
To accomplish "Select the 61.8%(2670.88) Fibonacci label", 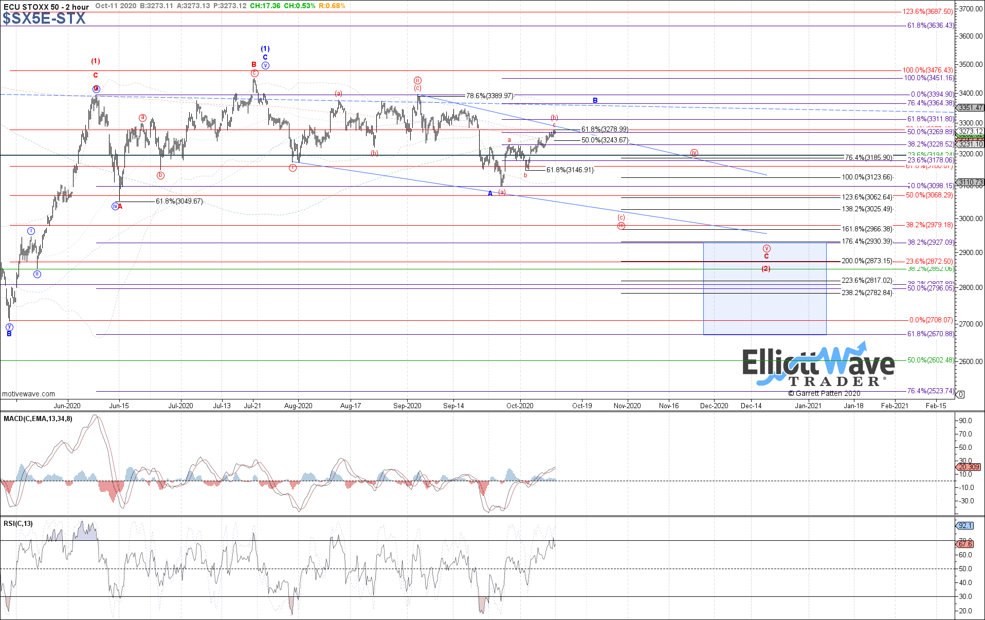I will point(931,334).
